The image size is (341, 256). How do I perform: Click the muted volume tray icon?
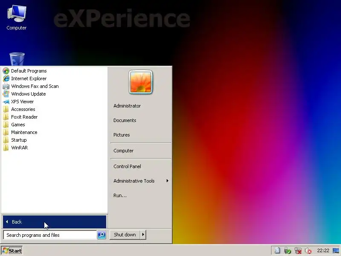(x=308, y=250)
